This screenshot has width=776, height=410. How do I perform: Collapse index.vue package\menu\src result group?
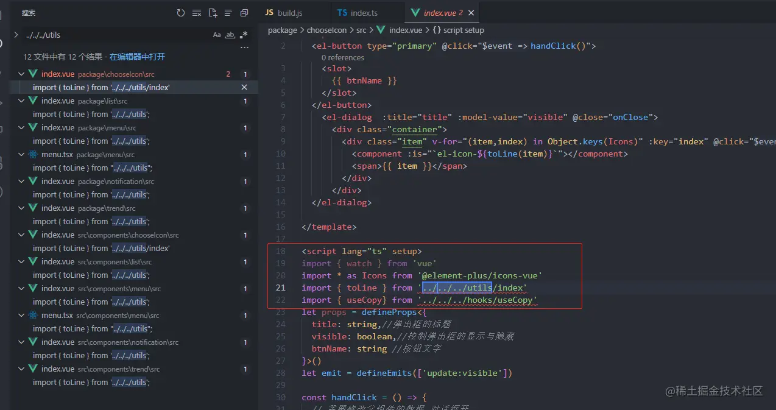(x=21, y=127)
